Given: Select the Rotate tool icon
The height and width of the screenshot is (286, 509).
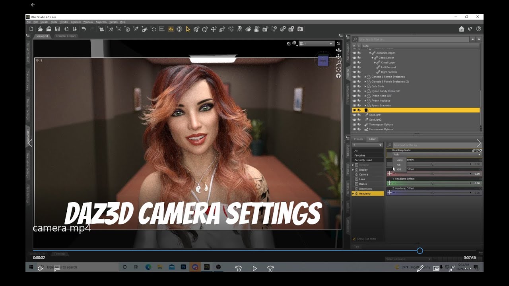Looking at the screenshot, I should tap(205, 29).
